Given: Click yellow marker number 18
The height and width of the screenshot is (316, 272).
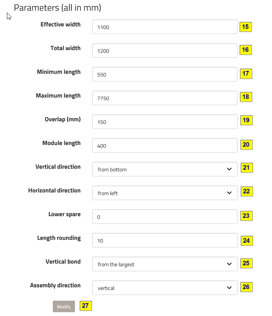Looking at the screenshot, I should 246,97.
